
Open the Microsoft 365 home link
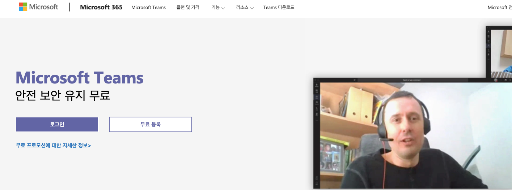coord(101,7)
